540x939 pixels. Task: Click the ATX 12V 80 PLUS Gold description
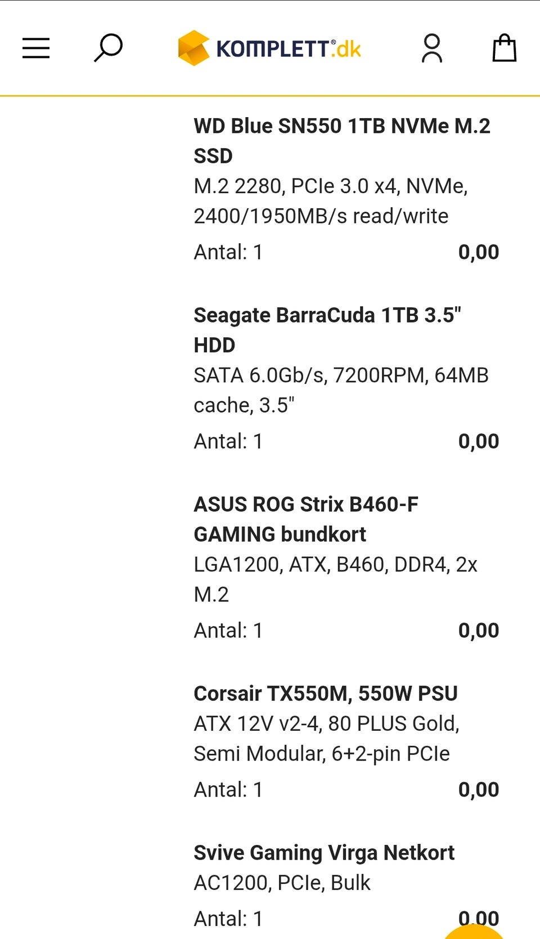(x=326, y=739)
